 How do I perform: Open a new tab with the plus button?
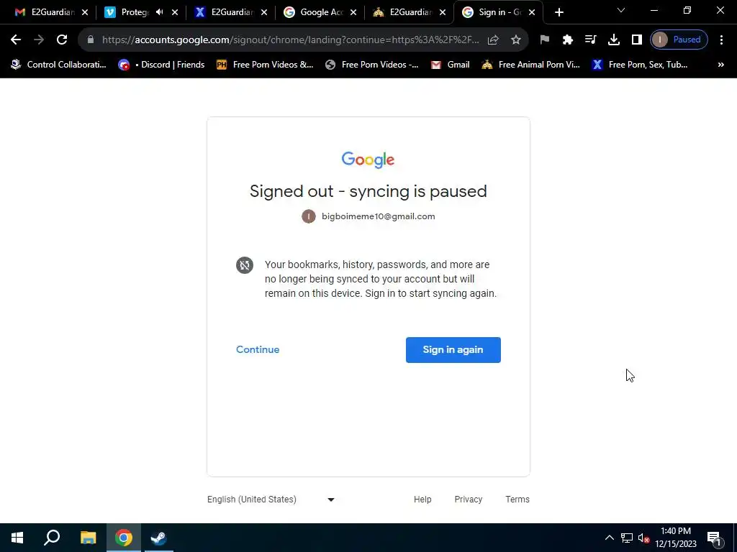[x=559, y=12]
